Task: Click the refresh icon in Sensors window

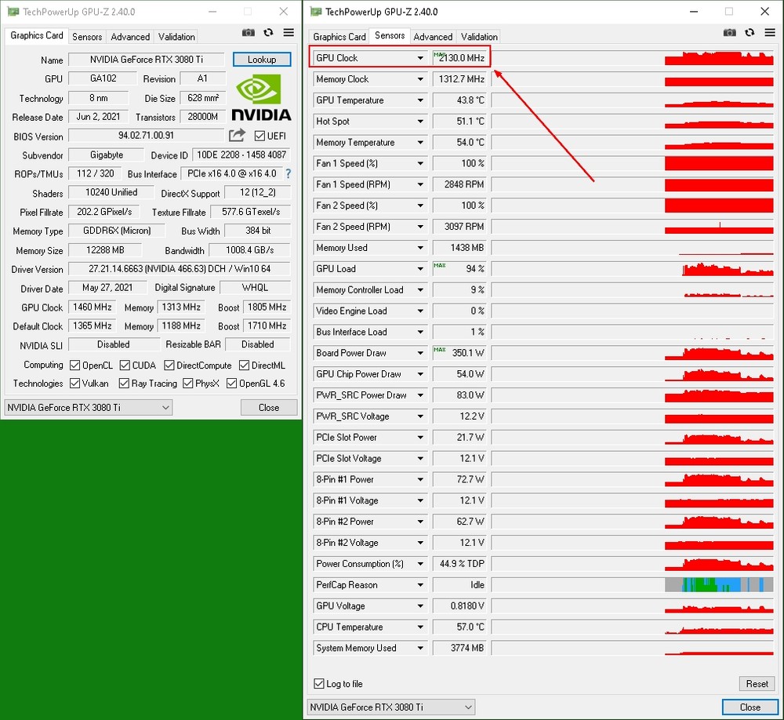Action: 750,33
